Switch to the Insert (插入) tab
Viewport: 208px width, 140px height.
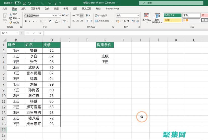tap(24, 9)
